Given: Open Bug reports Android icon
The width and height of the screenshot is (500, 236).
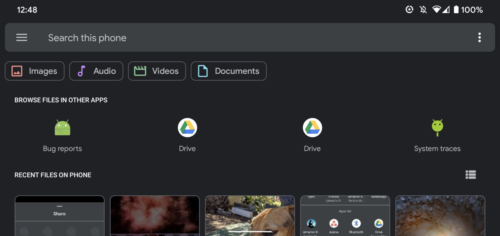Looking at the screenshot, I should [62, 128].
